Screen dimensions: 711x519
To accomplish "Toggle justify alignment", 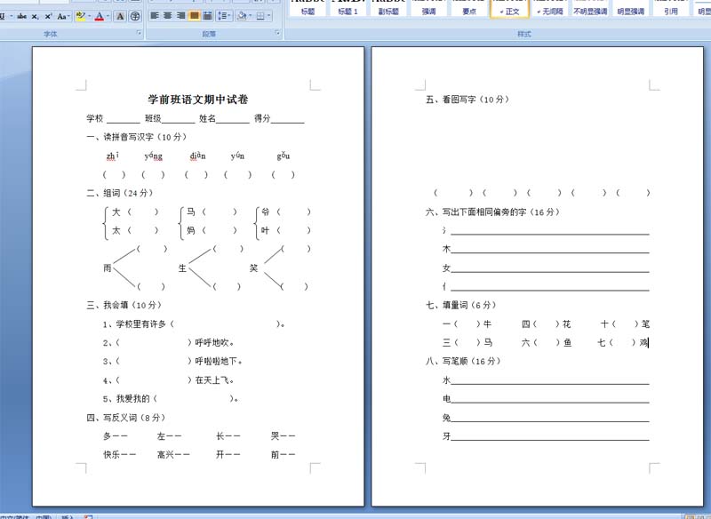I will (x=194, y=16).
